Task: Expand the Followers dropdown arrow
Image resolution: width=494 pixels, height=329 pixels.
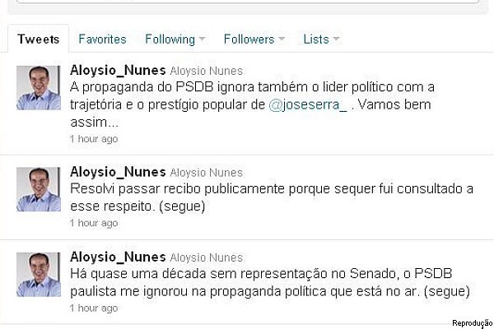Action: (282, 39)
